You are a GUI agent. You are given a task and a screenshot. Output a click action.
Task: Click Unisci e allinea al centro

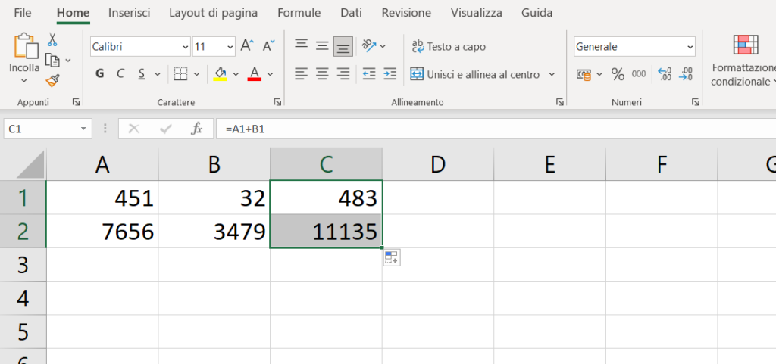475,75
